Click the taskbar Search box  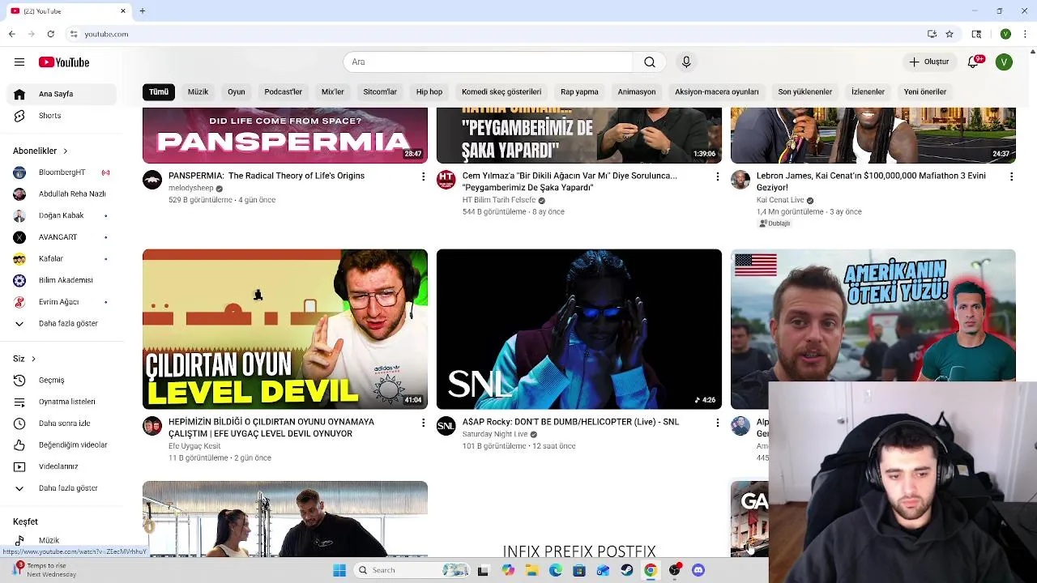click(413, 570)
